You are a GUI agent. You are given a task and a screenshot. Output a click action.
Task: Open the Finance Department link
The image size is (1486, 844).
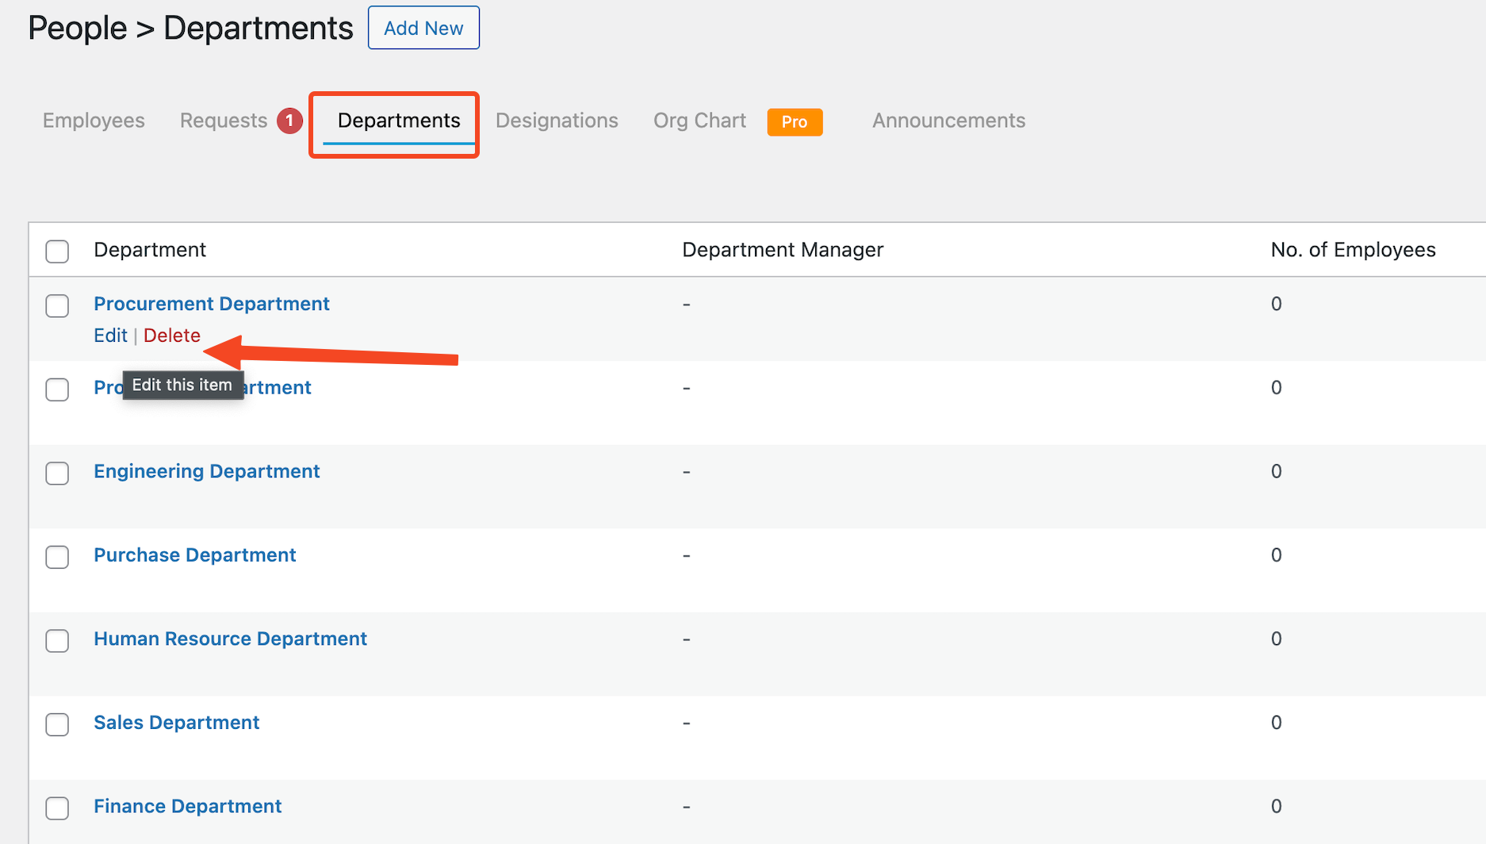click(188, 806)
